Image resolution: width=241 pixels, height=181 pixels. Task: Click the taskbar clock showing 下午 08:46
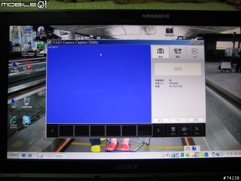(233, 154)
